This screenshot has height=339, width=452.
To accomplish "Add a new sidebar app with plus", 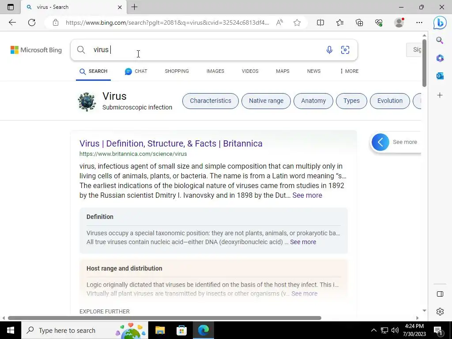I will [x=440, y=95].
